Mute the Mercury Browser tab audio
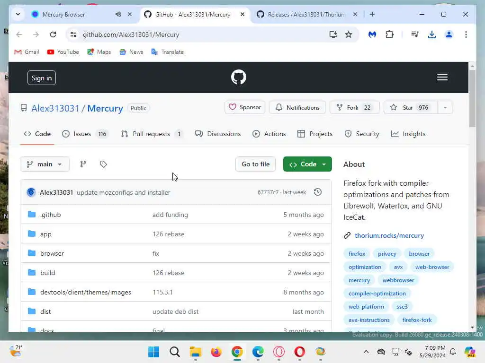The image size is (485, 363). point(118,14)
